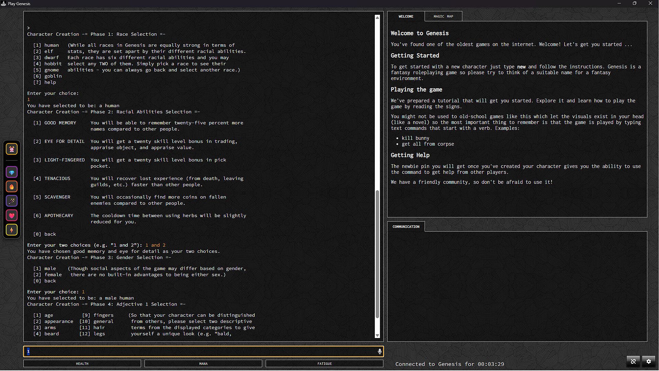Click the Mana status bar
This screenshot has width=659, height=371.
pos(203,363)
